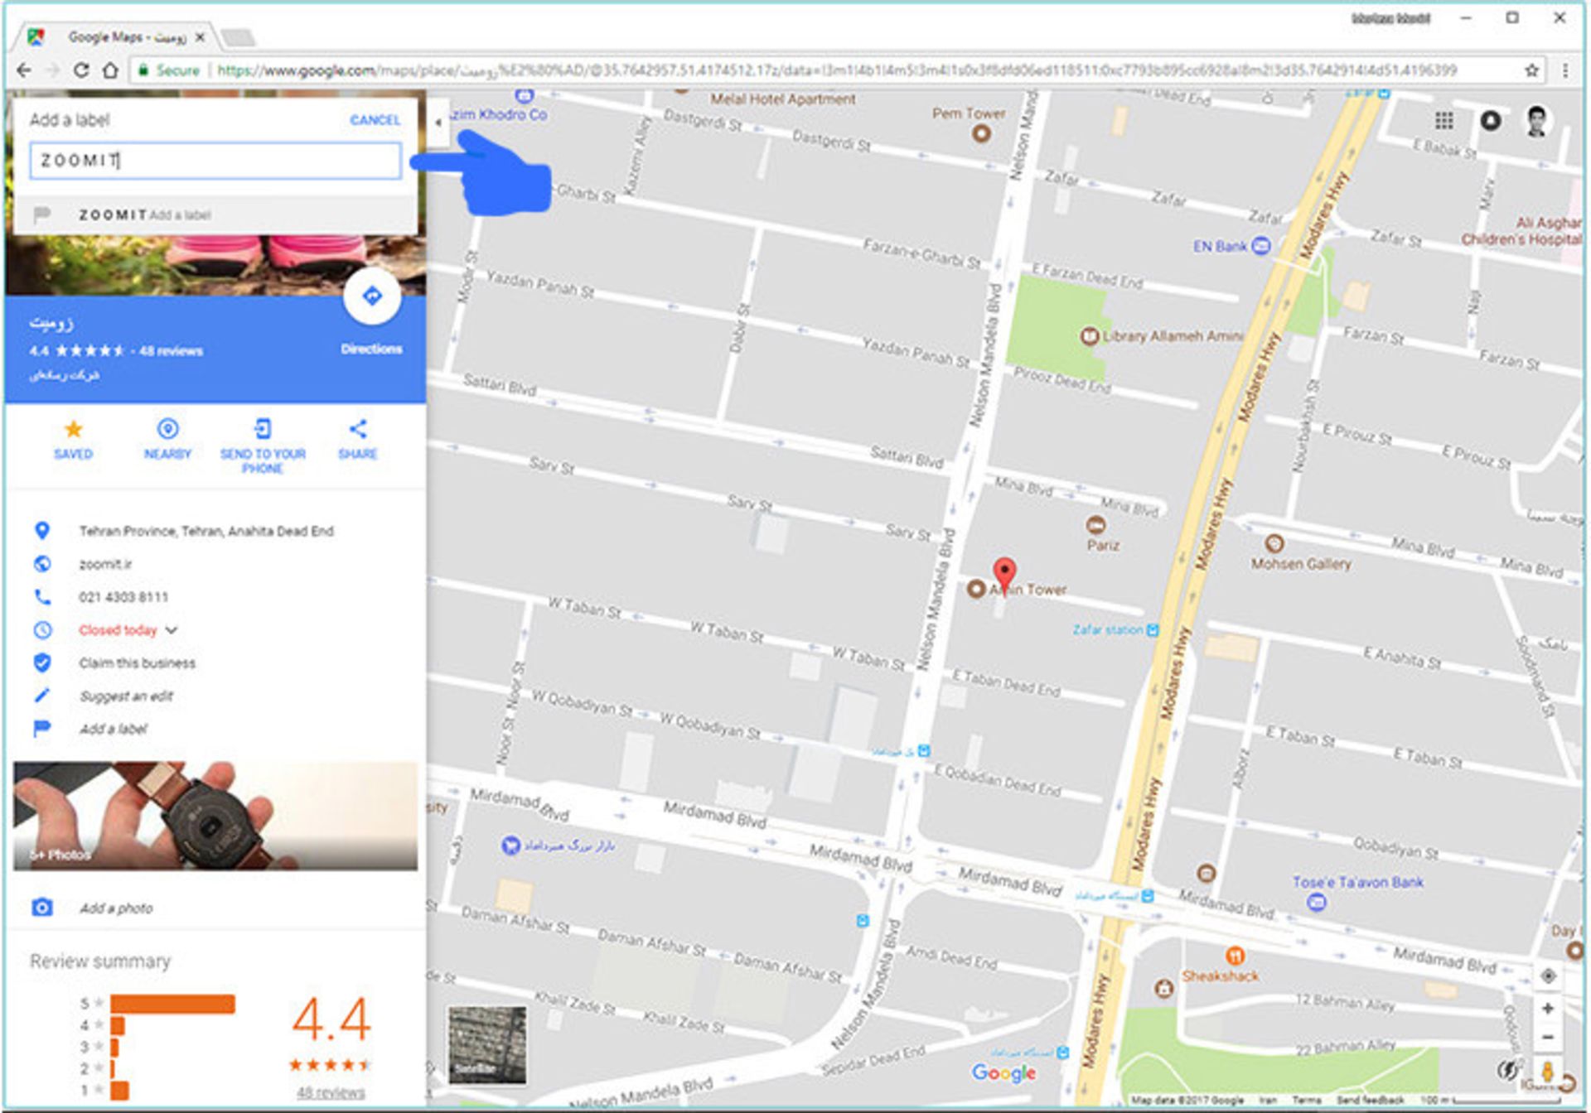This screenshot has height=1113, width=1591.
Task: Click address Tehran Province, Anahita Dead End
Action: point(206,531)
